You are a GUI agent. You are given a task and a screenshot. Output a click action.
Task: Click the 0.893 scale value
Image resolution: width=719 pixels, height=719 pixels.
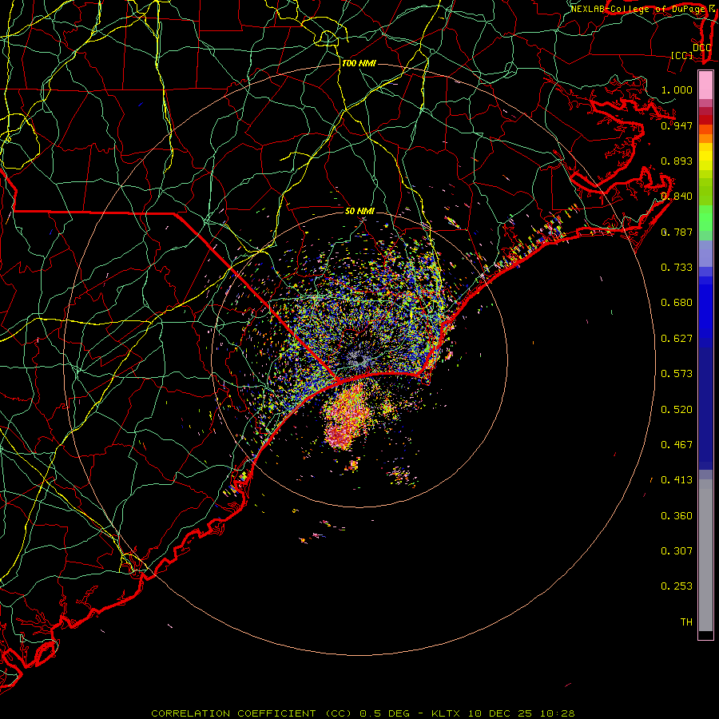pos(677,161)
